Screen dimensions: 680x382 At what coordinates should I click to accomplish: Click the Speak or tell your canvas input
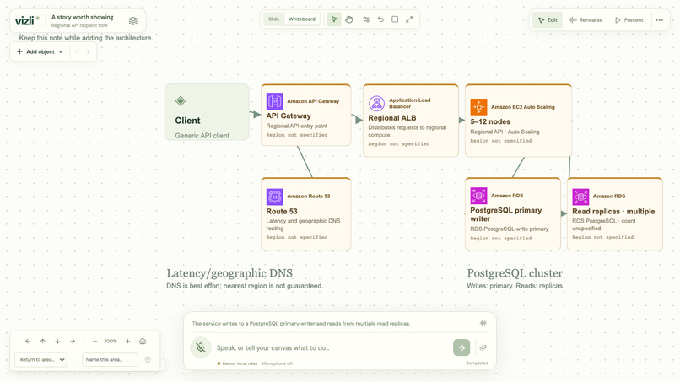pos(332,347)
